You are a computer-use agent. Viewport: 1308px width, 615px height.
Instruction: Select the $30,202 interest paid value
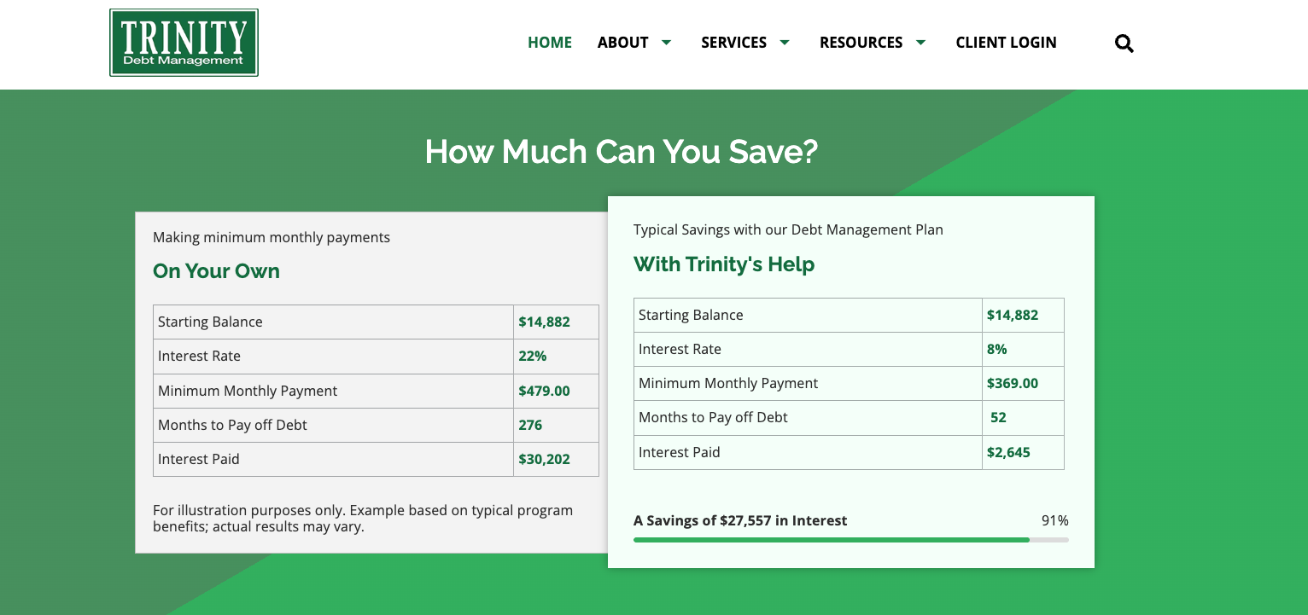click(x=544, y=459)
